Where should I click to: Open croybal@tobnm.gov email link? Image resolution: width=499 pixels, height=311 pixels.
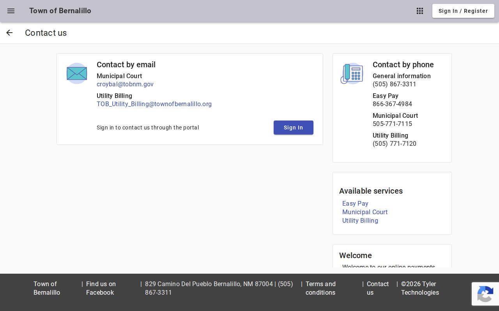point(125,84)
